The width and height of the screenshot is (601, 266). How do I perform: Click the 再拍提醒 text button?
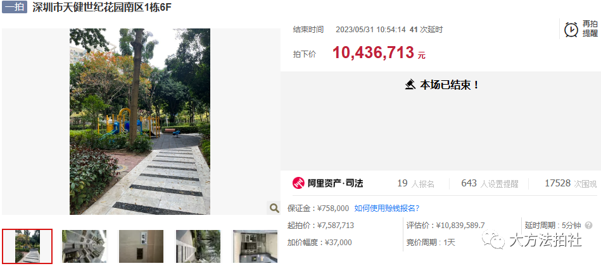point(590,28)
